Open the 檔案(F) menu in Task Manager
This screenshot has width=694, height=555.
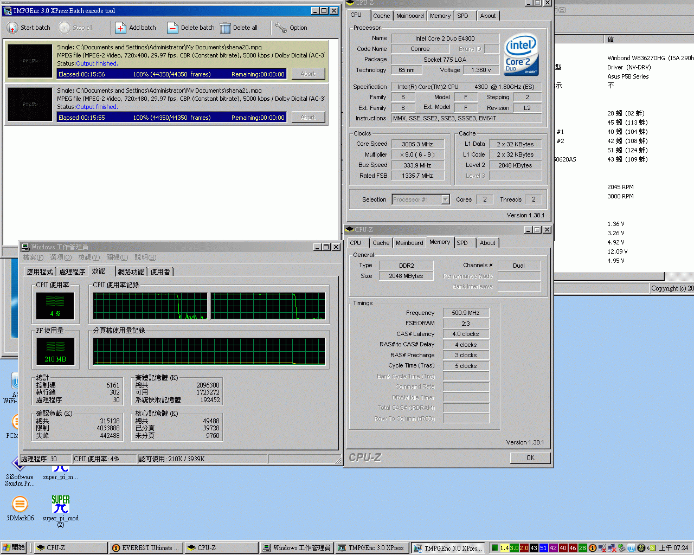pyautogui.click(x=33, y=257)
